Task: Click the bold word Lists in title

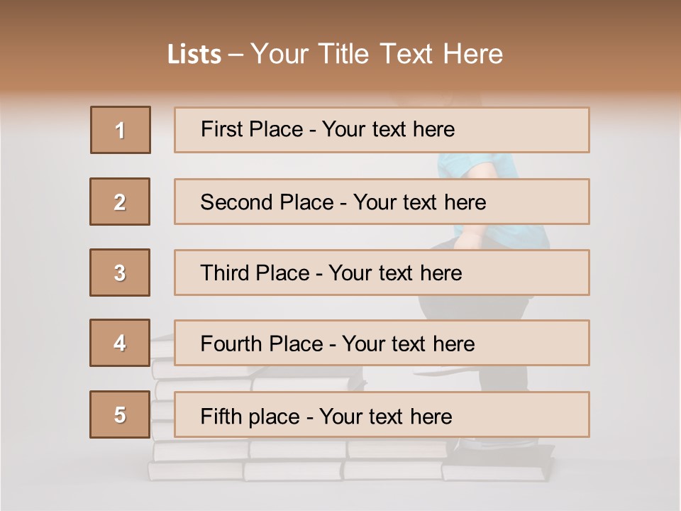Action: (x=194, y=54)
